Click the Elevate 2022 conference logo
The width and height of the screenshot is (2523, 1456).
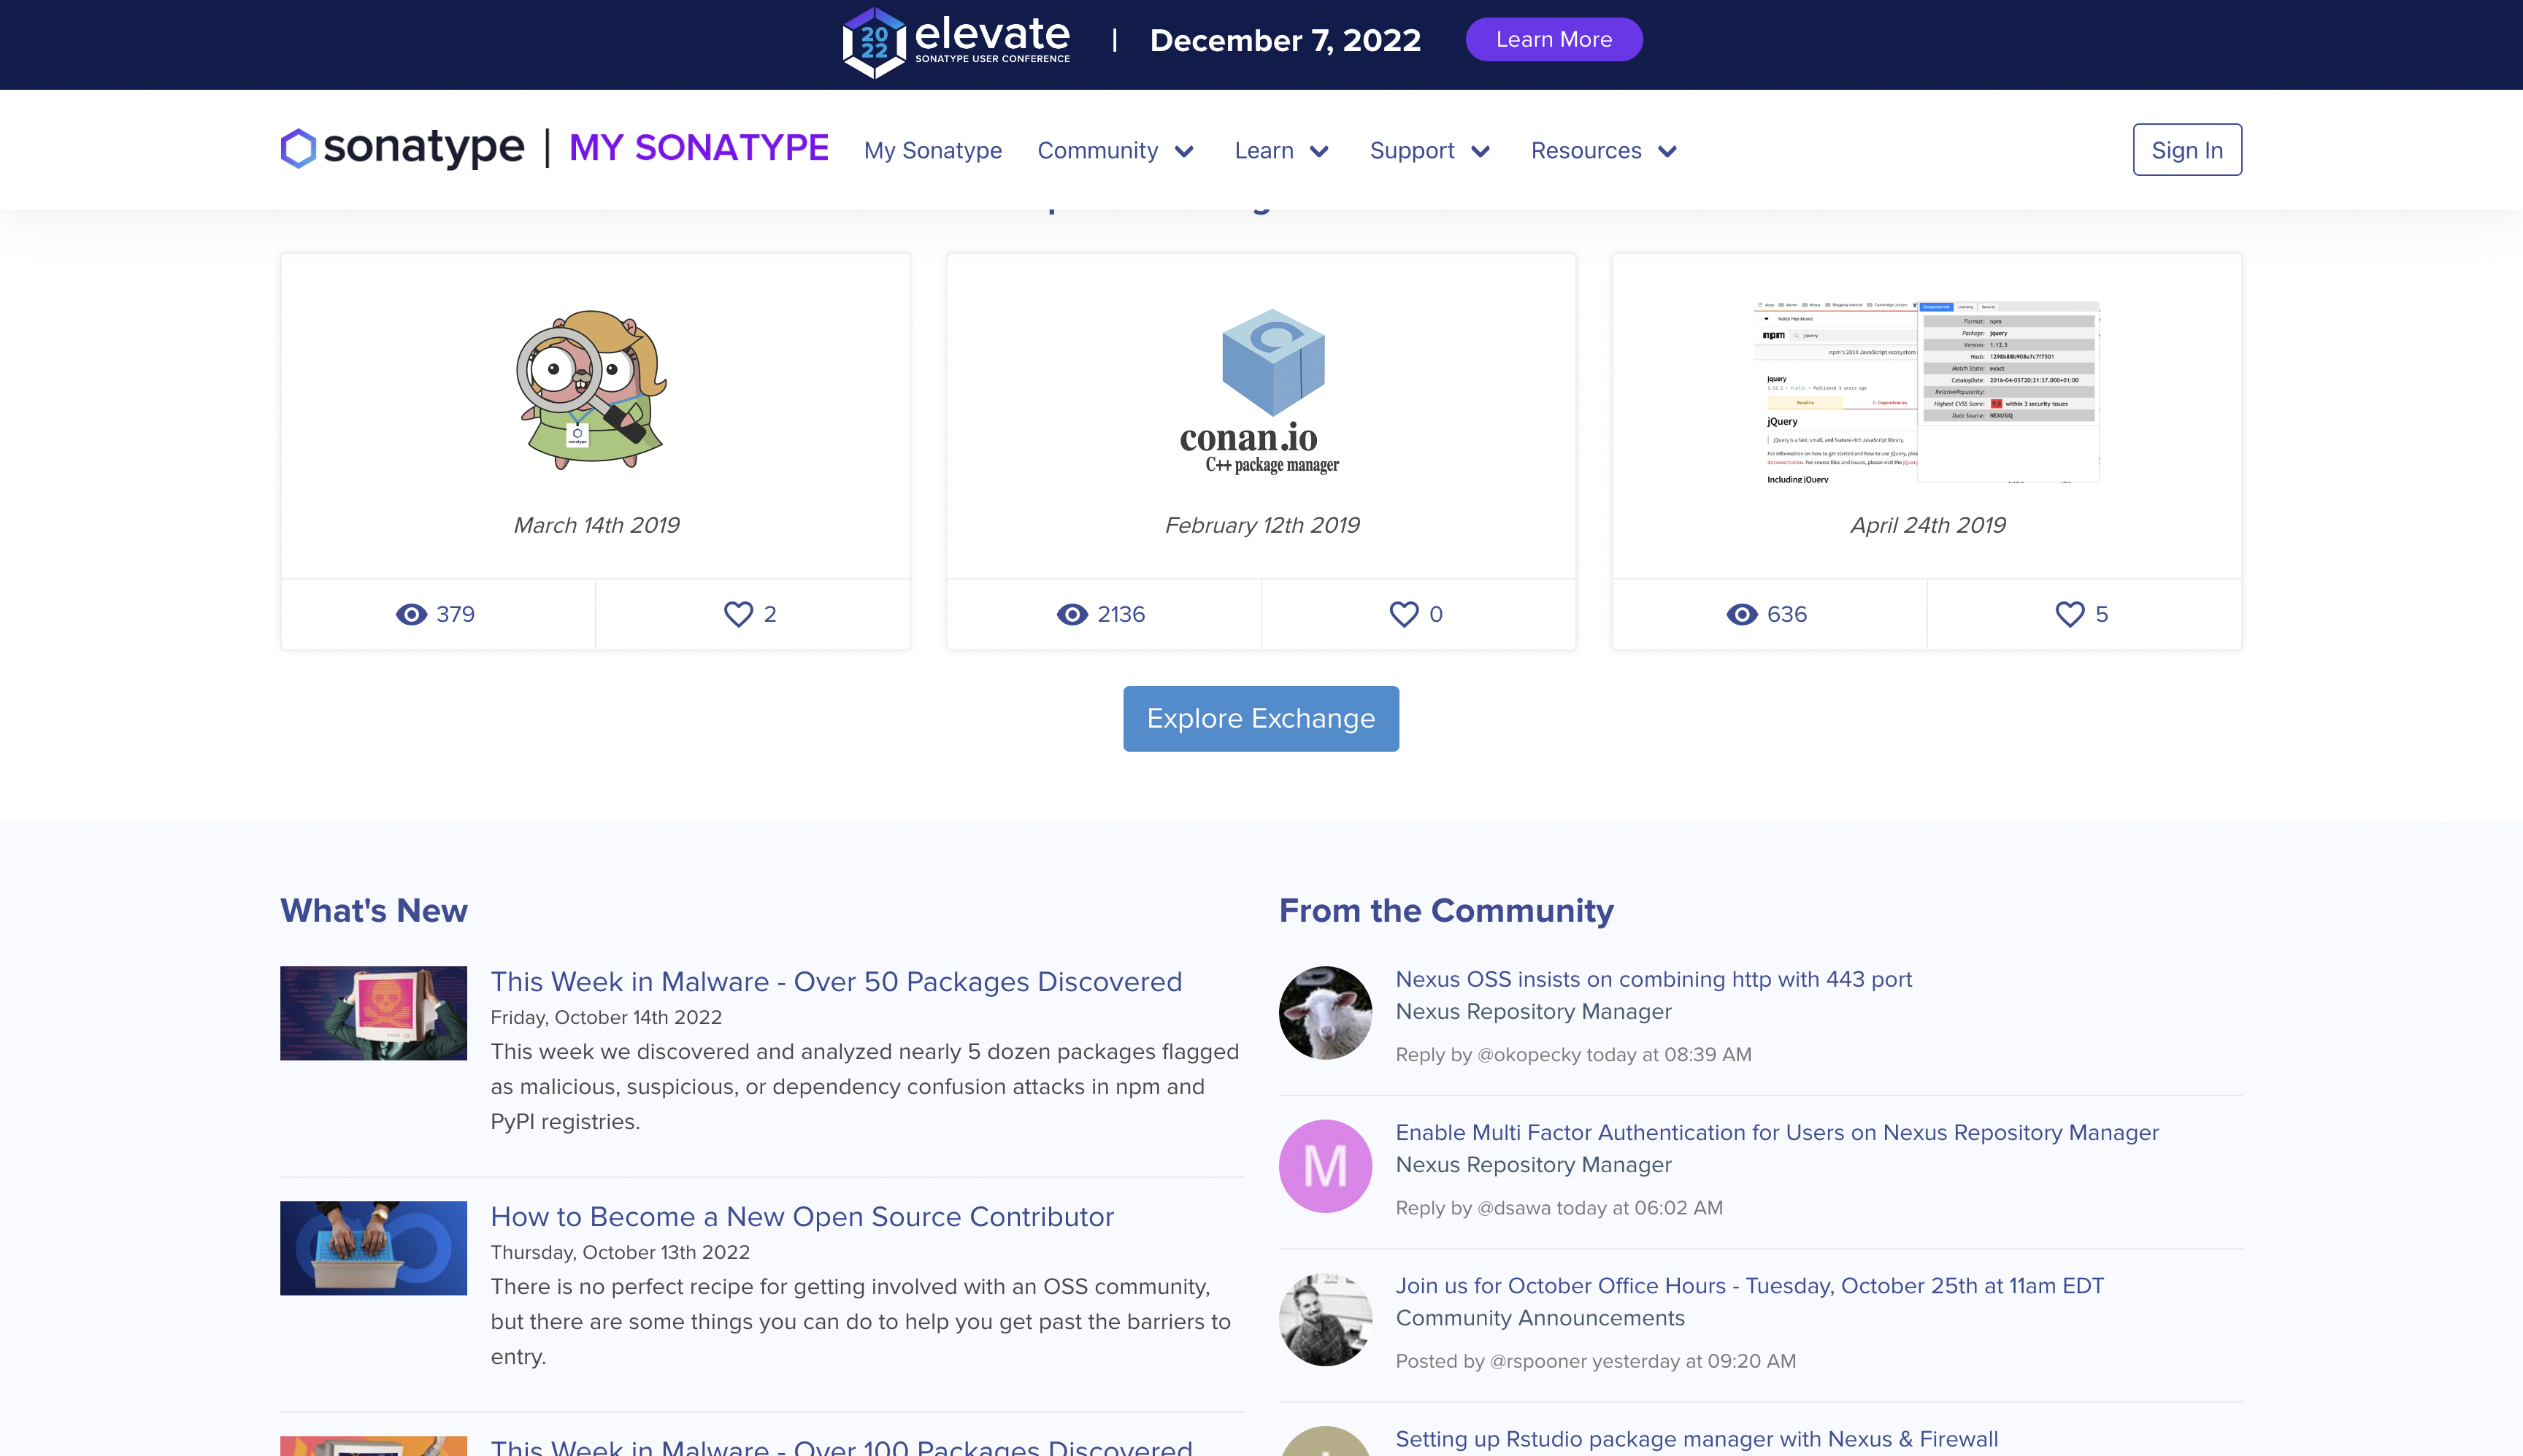click(956, 42)
